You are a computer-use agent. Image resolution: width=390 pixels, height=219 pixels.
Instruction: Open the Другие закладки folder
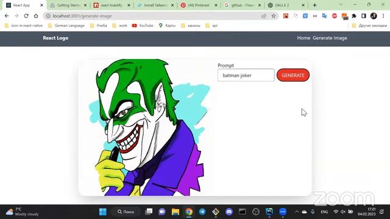click(369, 26)
